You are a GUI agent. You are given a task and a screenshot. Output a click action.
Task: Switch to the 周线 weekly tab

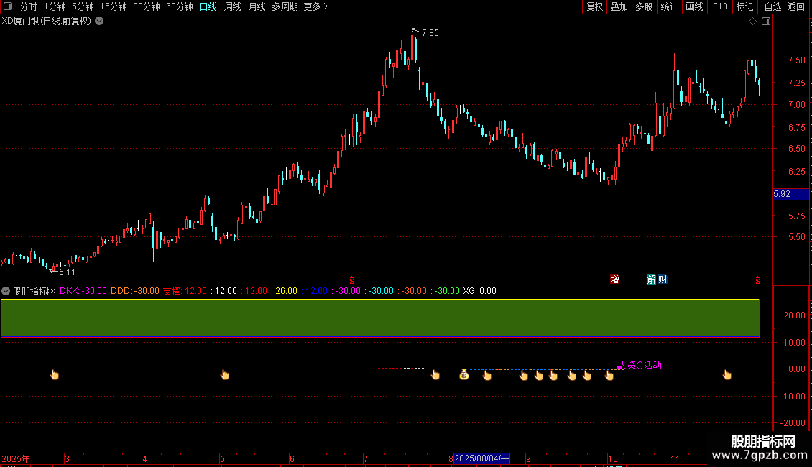coord(232,6)
